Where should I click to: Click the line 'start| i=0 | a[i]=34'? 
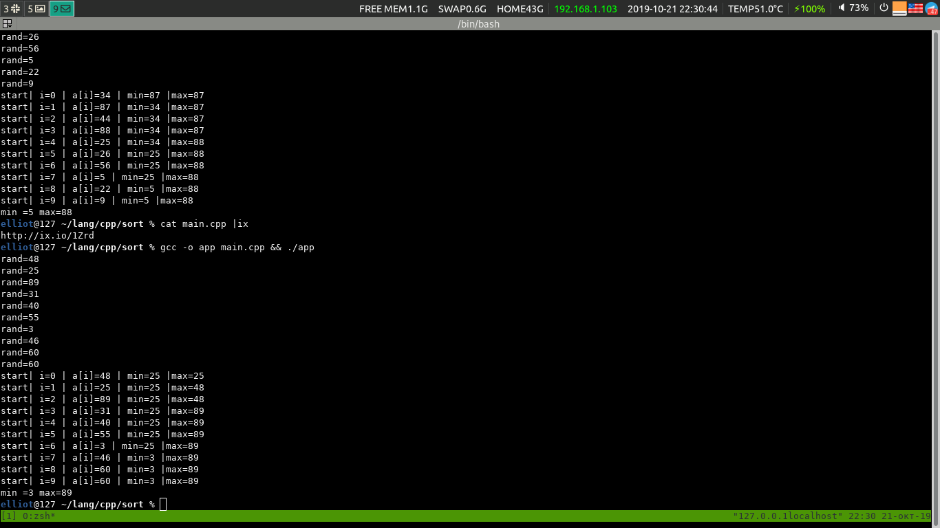point(103,96)
